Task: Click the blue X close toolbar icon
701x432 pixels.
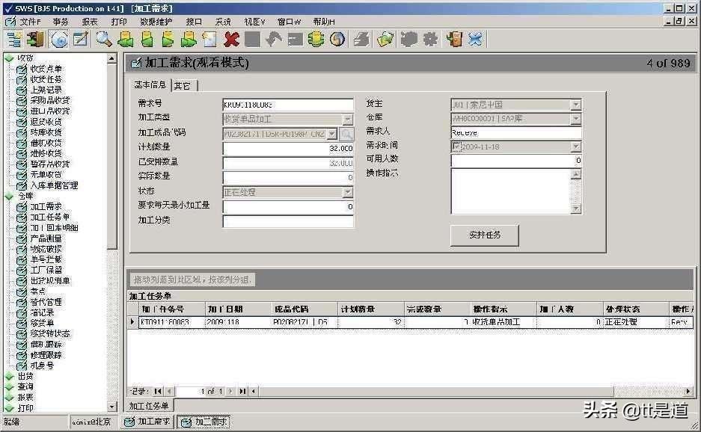Action: [x=475, y=40]
